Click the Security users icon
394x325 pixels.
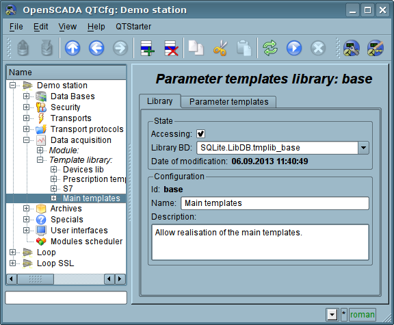(41, 107)
